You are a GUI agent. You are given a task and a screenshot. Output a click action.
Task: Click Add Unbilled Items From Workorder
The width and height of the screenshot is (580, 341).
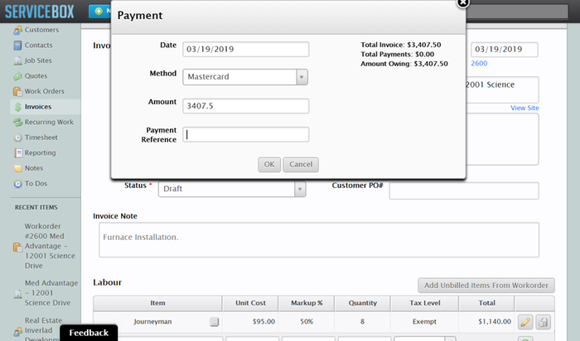tap(486, 286)
